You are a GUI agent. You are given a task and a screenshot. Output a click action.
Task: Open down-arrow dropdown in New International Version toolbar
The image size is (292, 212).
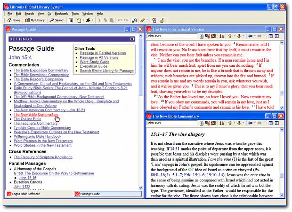pos(243,36)
